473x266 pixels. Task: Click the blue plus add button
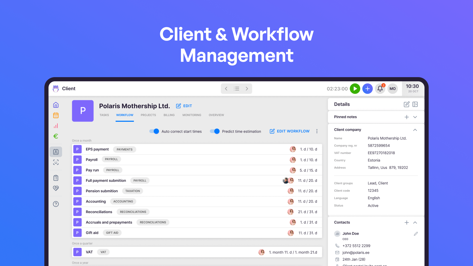(x=367, y=89)
